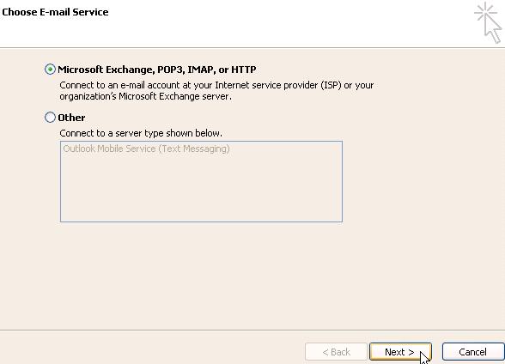Click the "Connect to an e-mail account" description line
This screenshot has width=505, height=364.
pos(216,85)
